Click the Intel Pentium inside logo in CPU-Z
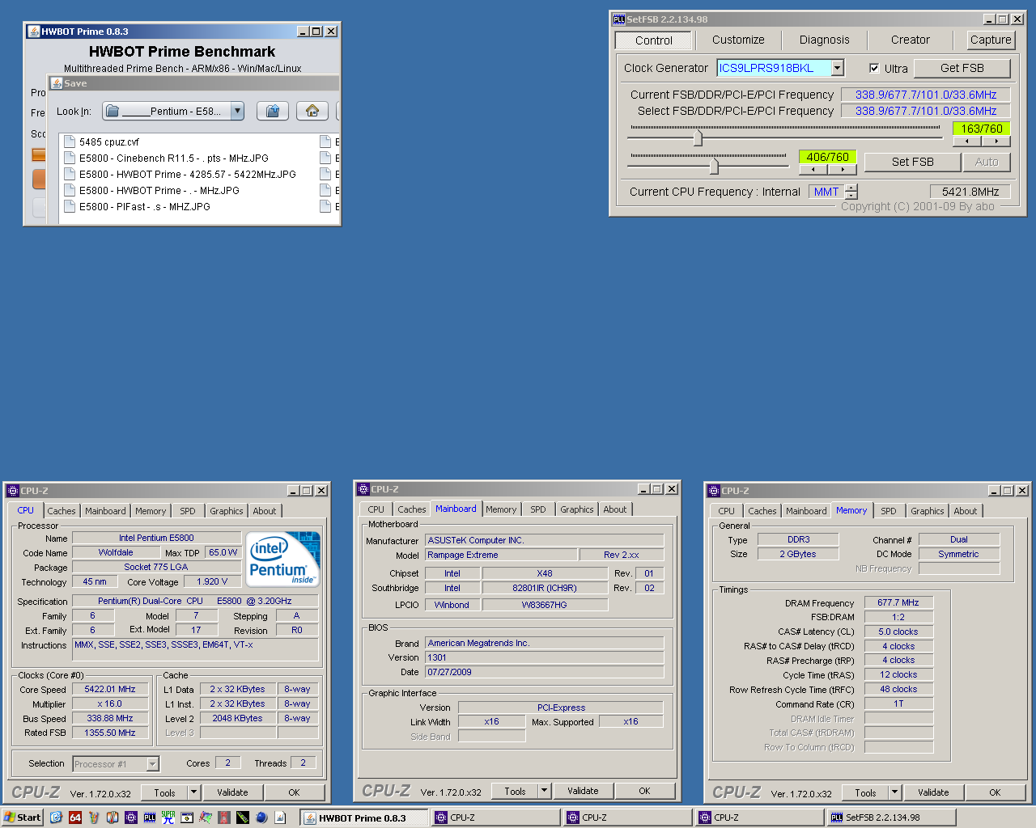1036x828 pixels. [282, 559]
